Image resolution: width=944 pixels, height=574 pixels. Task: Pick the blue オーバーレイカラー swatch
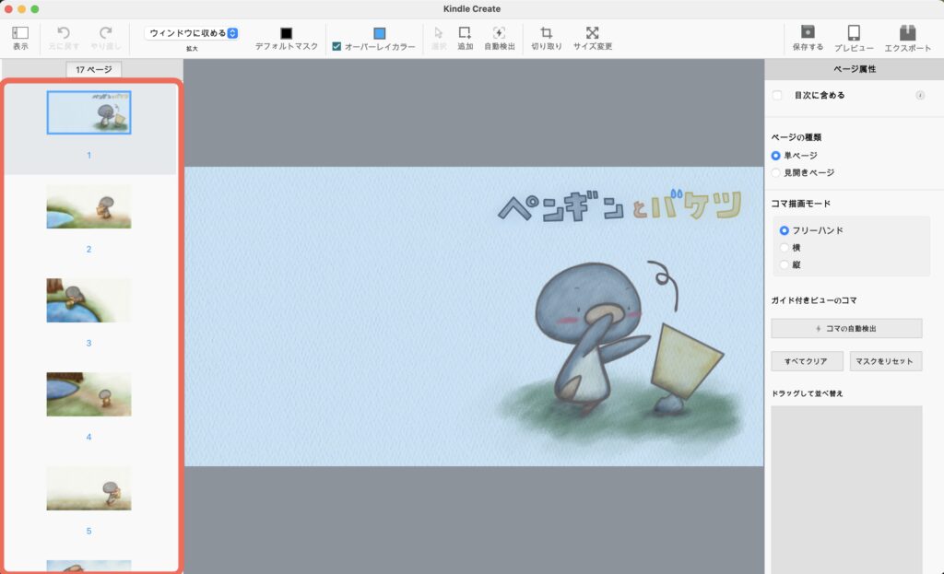379,33
